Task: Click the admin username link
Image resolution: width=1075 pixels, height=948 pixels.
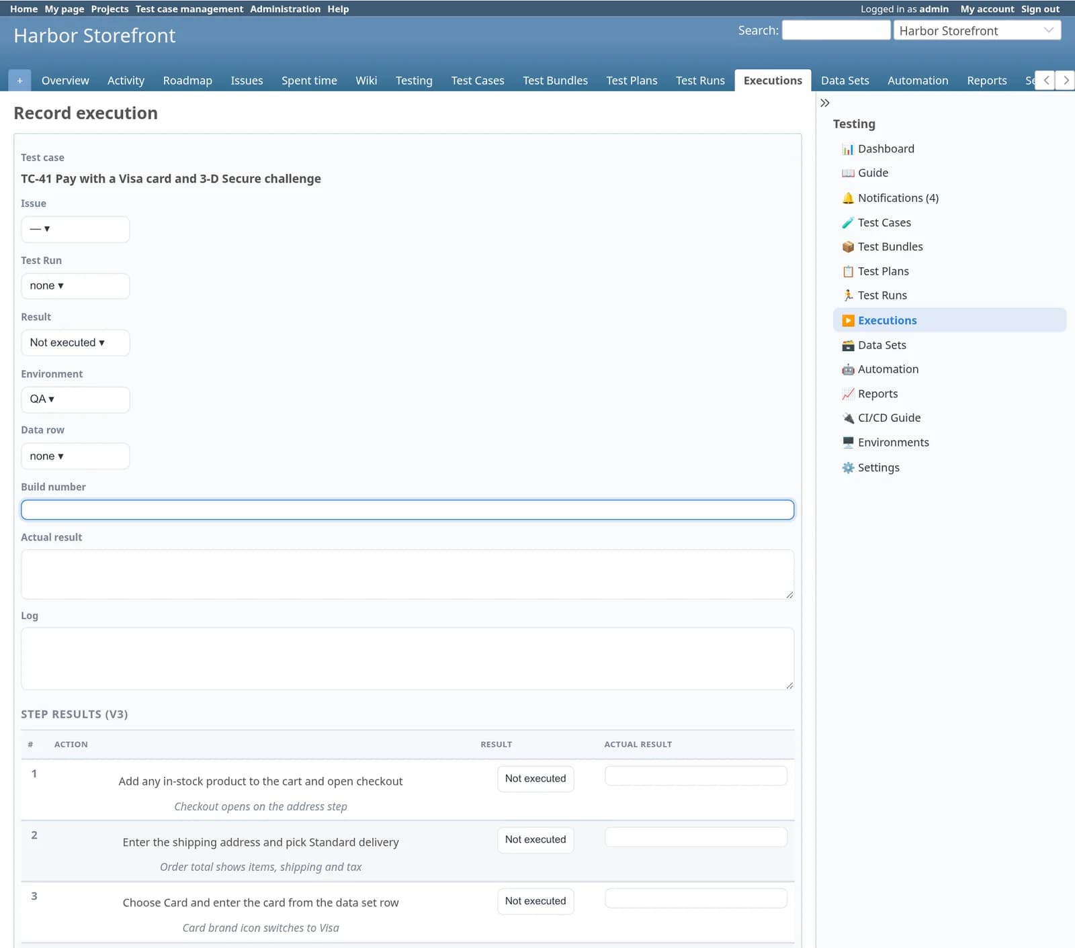Action: point(934,9)
